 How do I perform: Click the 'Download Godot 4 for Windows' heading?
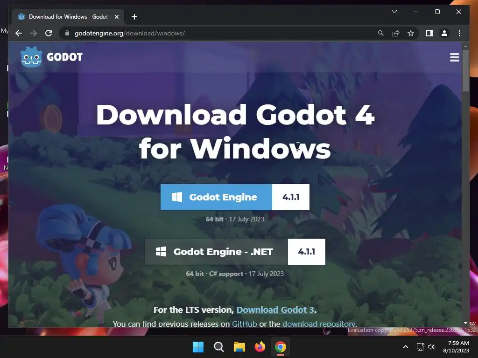(x=235, y=131)
